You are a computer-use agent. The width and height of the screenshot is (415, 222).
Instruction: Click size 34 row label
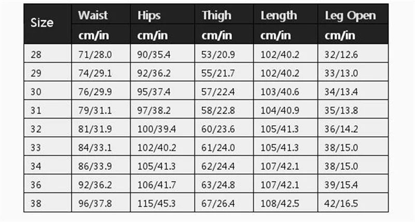pyautogui.click(x=36, y=166)
